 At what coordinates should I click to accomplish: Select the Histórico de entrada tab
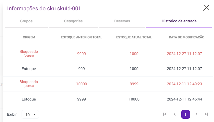pyautogui.click(x=179, y=21)
